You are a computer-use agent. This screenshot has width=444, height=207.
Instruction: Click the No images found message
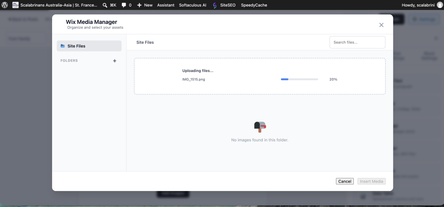[260, 140]
